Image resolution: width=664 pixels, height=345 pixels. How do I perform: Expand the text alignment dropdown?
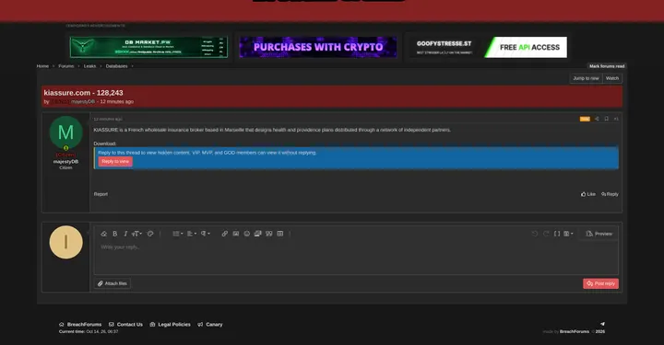pos(192,234)
